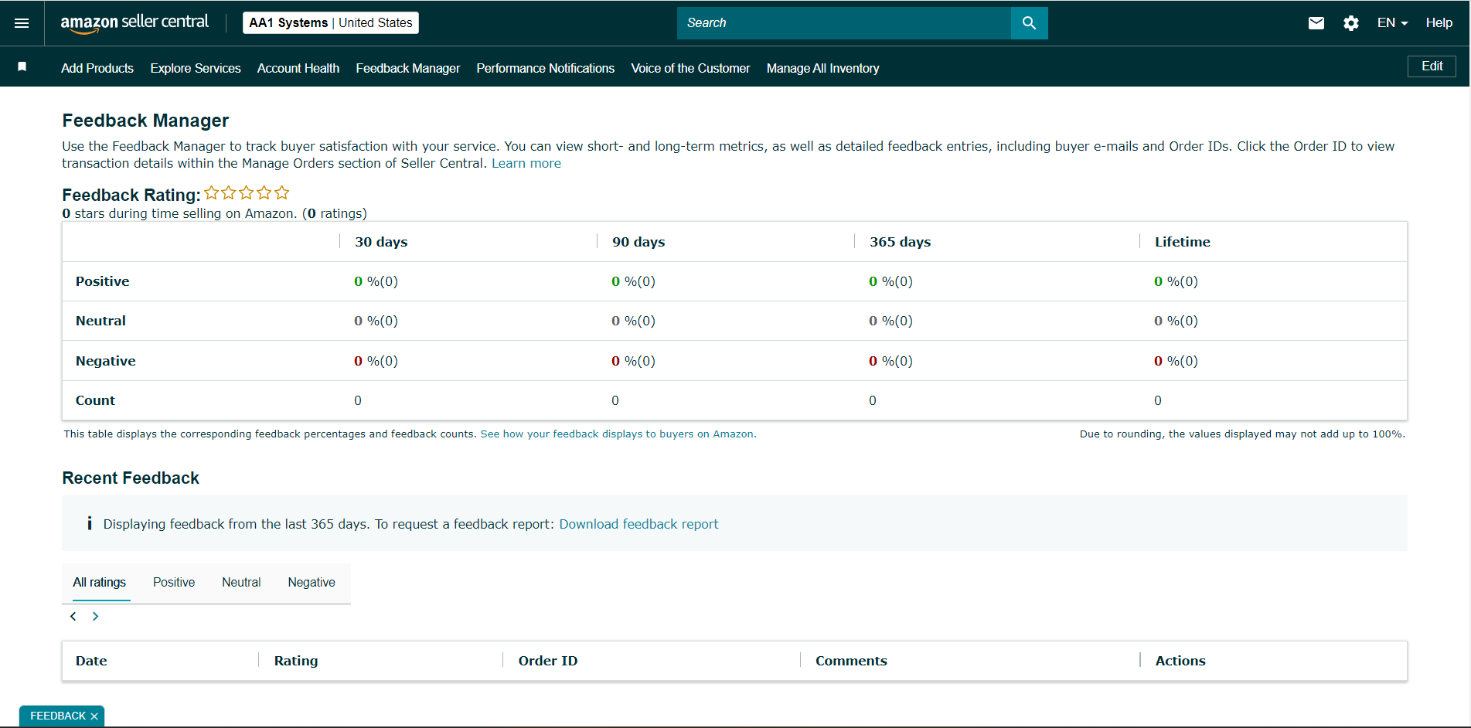The image size is (1471, 728).
Task: Click the Feedback Manager page heading
Action: (145, 121)
